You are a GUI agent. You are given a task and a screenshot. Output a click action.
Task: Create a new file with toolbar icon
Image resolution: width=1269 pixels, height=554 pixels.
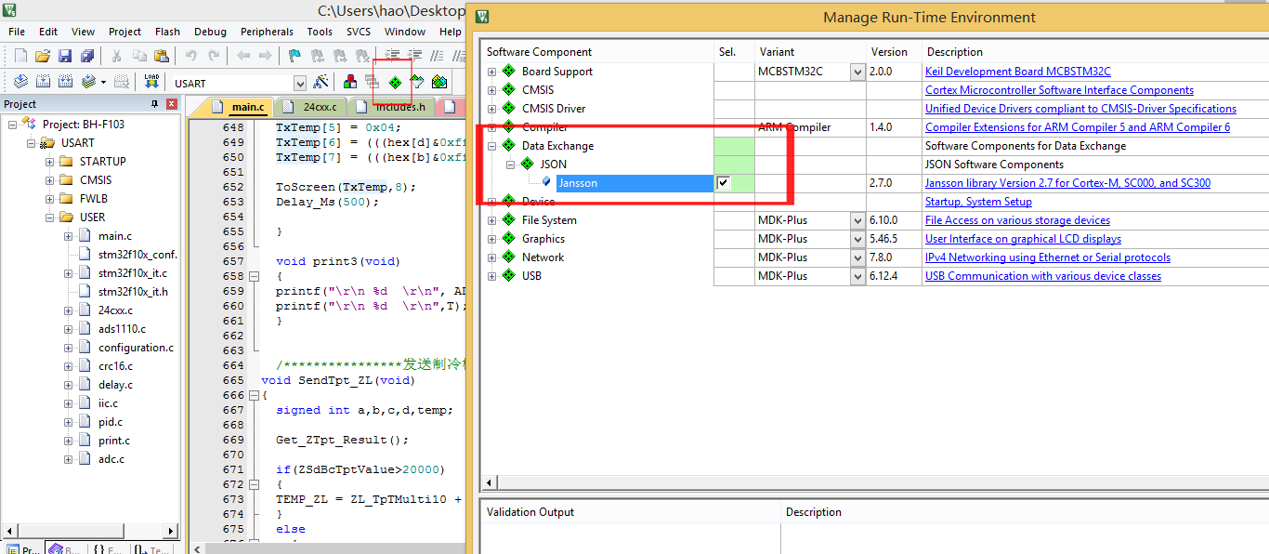(x=20, y=56)
